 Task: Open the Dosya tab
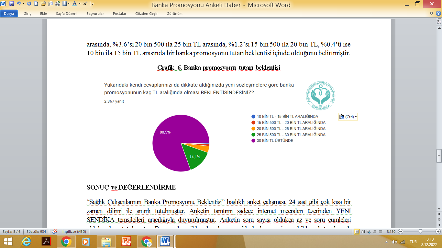pos(9,14)
